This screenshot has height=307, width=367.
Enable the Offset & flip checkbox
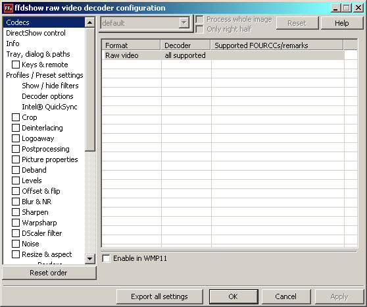point(16,191)
